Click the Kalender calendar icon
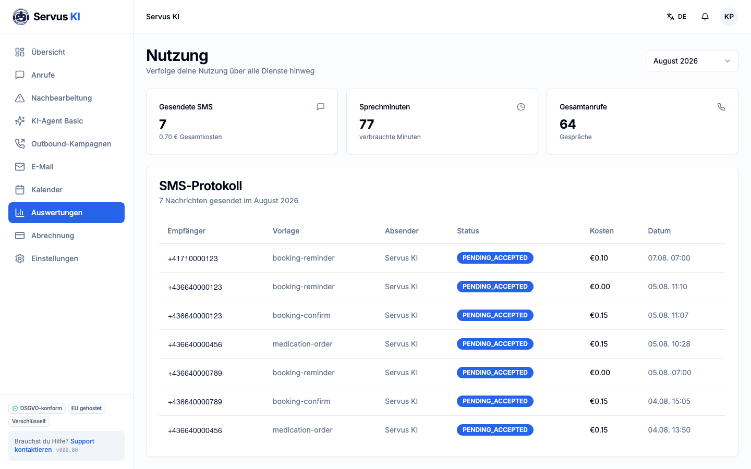The image size is (751, 469). (x=20, y=190)
